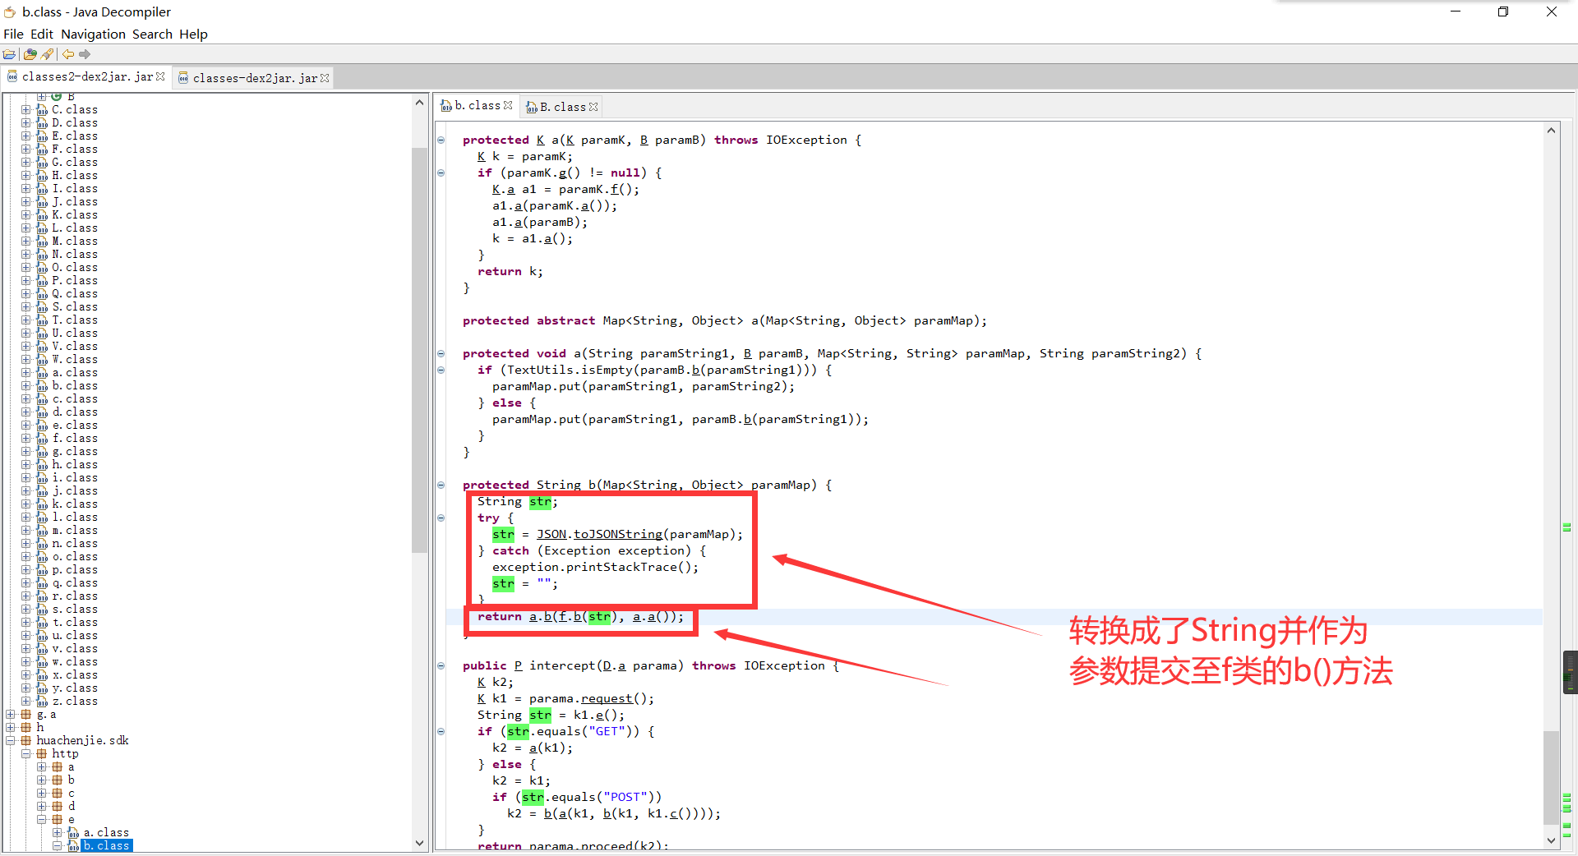Expand the K.class tree node

(x=26, y=214)
